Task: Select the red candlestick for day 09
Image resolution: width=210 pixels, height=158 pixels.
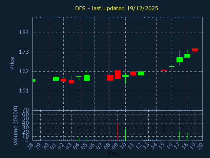Action: (117, 75)
